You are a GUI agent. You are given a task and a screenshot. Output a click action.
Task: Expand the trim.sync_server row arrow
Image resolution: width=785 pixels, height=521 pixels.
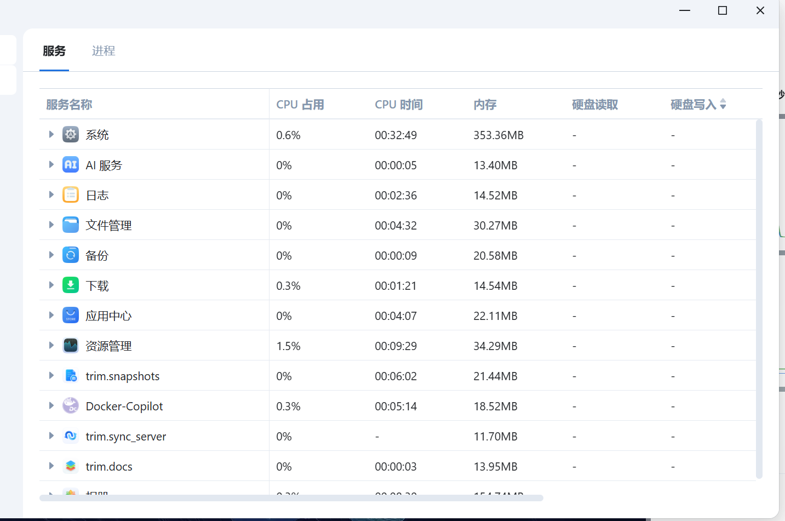(x=51, y=436)
